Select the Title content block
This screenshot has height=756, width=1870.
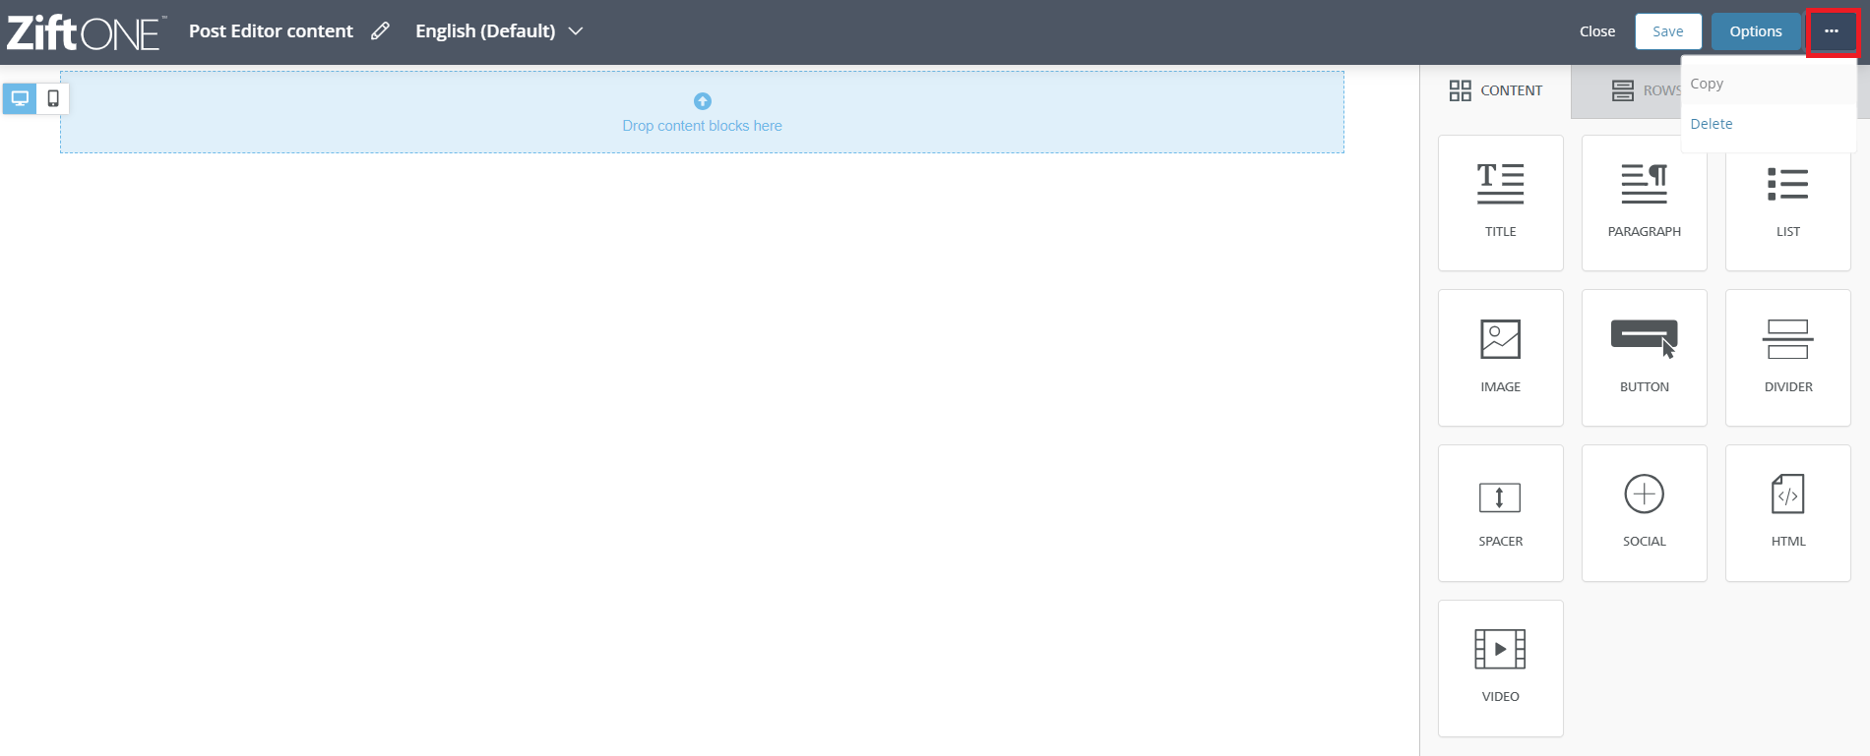click(1501, 203)
